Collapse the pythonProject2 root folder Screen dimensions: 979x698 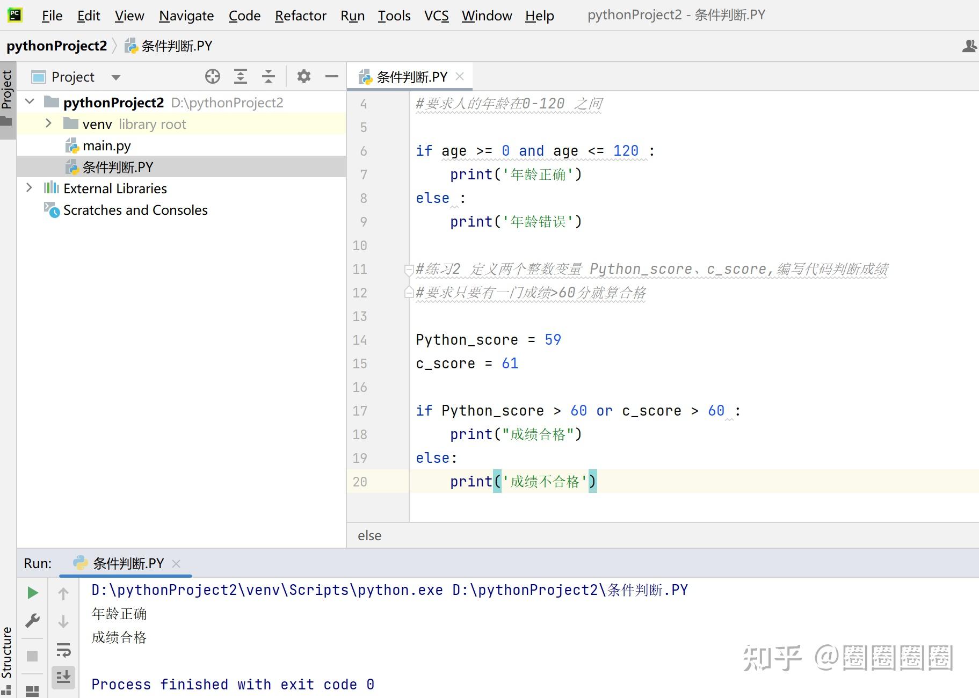pos(30,101)
